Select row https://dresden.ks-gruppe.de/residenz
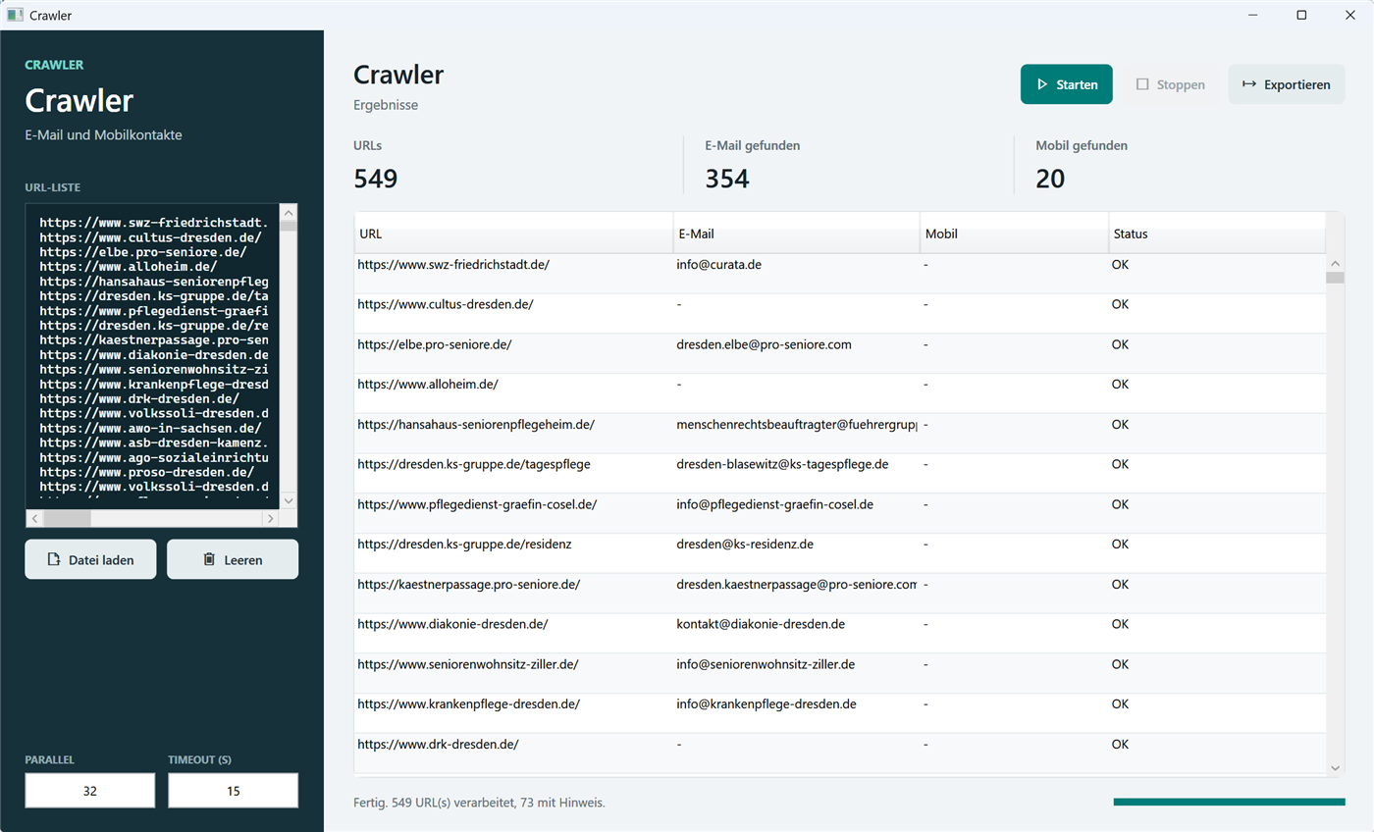 839,553
